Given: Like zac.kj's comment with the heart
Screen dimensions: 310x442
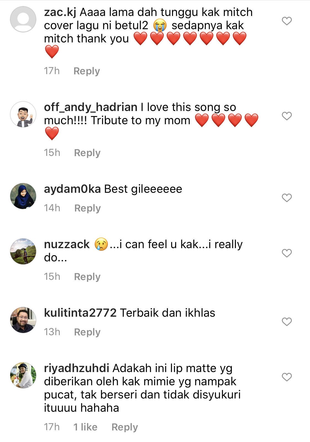Looking at the screenshot, I should tap(287, 21).
